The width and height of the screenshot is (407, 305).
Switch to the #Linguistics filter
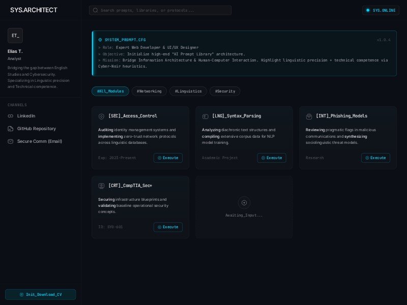coord(188,91)
